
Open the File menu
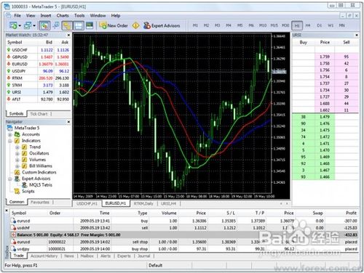(x=17, y=15)
